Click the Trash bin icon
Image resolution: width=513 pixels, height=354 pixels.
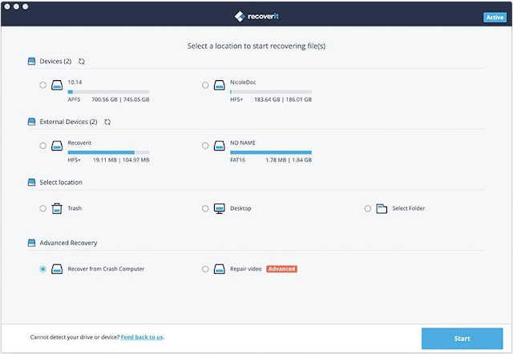tap(57, 208)
